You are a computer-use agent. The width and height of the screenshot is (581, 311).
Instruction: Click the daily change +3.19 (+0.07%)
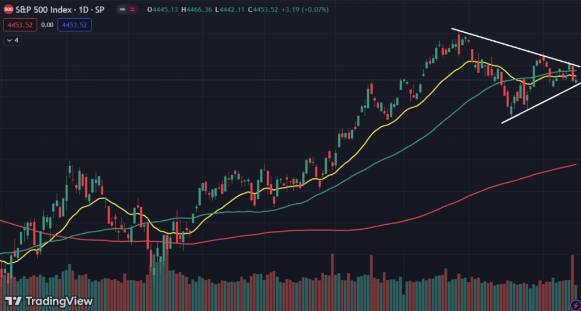click(305, 10)
